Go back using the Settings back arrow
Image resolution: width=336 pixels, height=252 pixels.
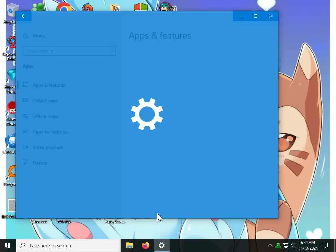[x=24, y=16]
